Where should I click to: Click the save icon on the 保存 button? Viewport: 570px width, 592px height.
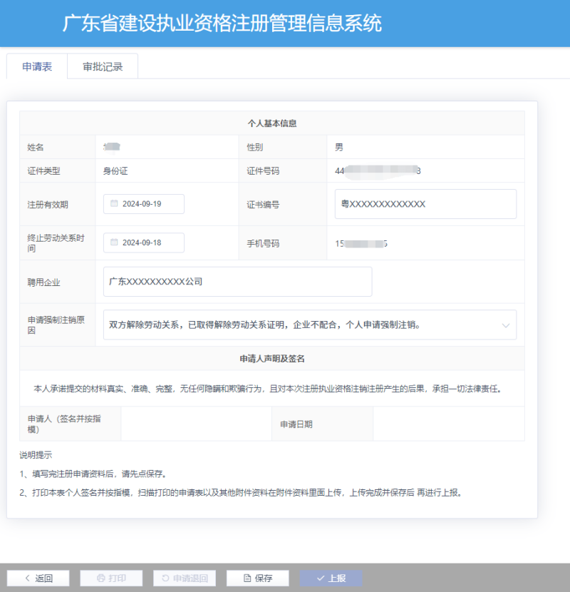click(x=246, y=578)
